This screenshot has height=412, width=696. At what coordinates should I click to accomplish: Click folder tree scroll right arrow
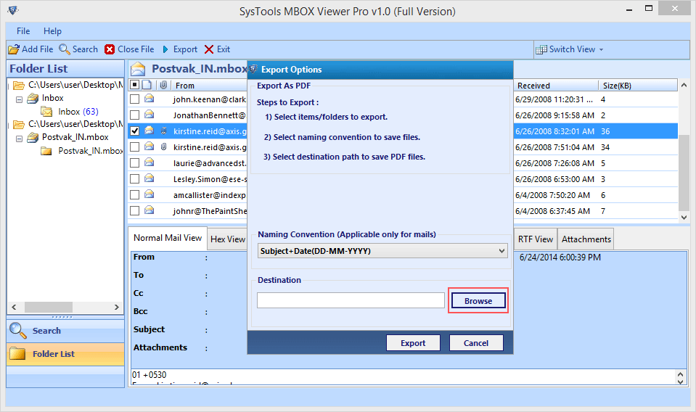point(117,307)
